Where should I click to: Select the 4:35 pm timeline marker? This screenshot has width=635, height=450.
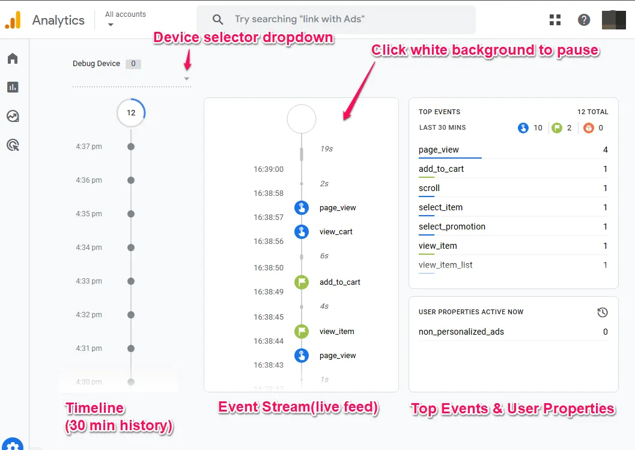(131, 214)
